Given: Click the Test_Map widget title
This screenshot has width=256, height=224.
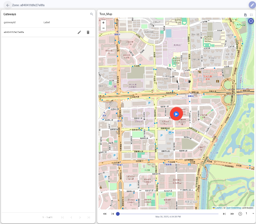Looking at the screenshot, I should (x=106, y=14).
